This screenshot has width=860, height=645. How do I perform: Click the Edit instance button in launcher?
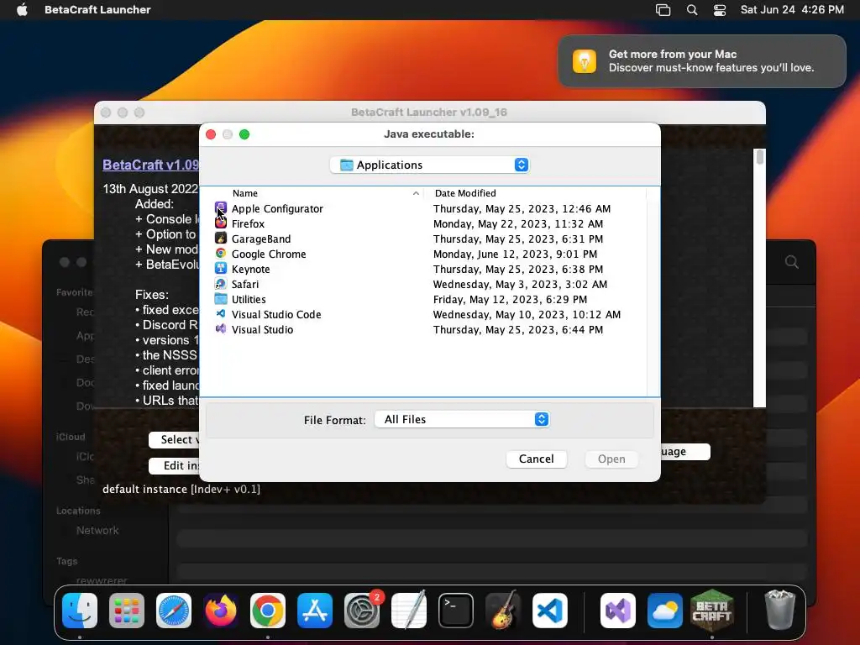(175, 465)
